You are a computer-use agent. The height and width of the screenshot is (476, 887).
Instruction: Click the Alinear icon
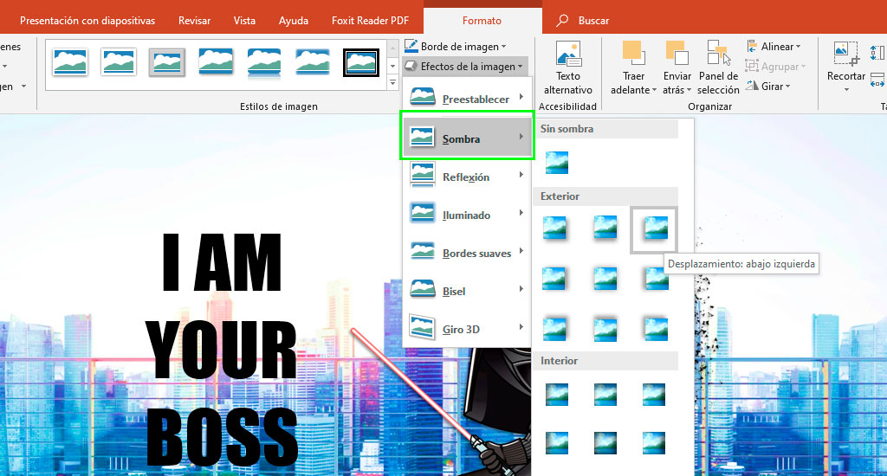[752, 47]
